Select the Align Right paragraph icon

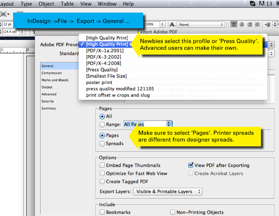[x=250, y=24]
